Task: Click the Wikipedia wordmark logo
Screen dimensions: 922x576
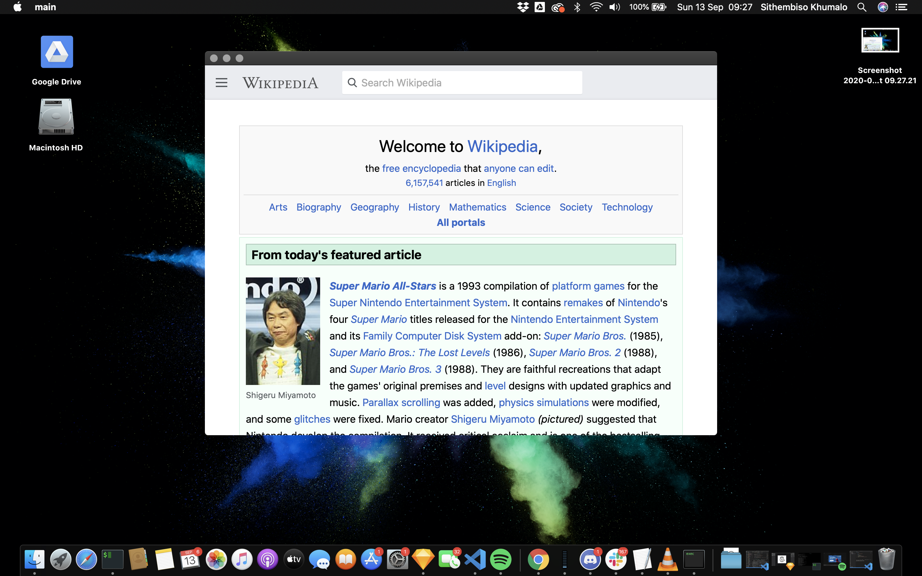Action: (x=280, y=83)
